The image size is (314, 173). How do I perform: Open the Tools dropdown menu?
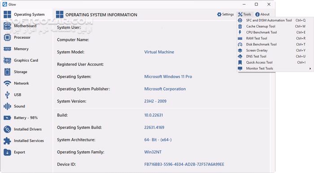pos(244,14)
